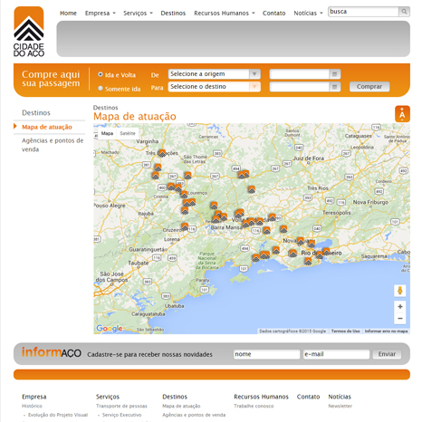This screenshot has height=422, width=422.
Task: Click the font size increase icon
Action: [402, 114]
